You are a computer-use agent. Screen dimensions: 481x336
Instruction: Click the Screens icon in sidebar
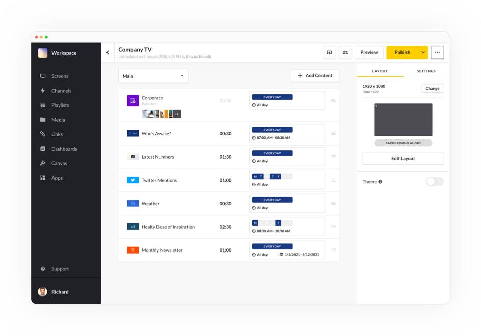pos(43,76)
